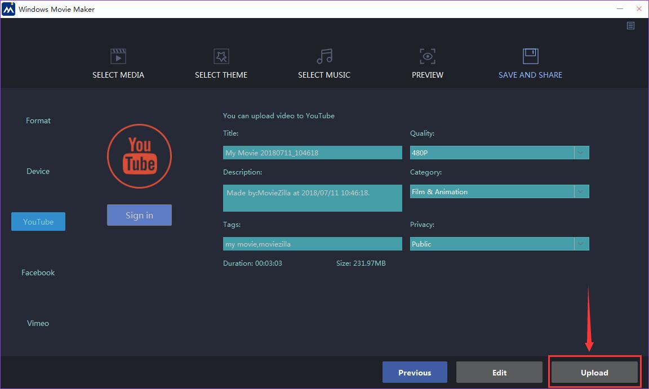This screenshot has width=649, height=389.
Task: Open the menu icon at top right
Action: pyautogui.click(x=630, y=26)
